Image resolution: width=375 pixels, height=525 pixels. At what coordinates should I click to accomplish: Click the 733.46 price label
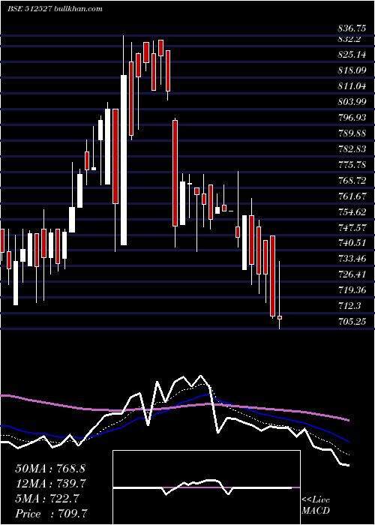point(352,259)
